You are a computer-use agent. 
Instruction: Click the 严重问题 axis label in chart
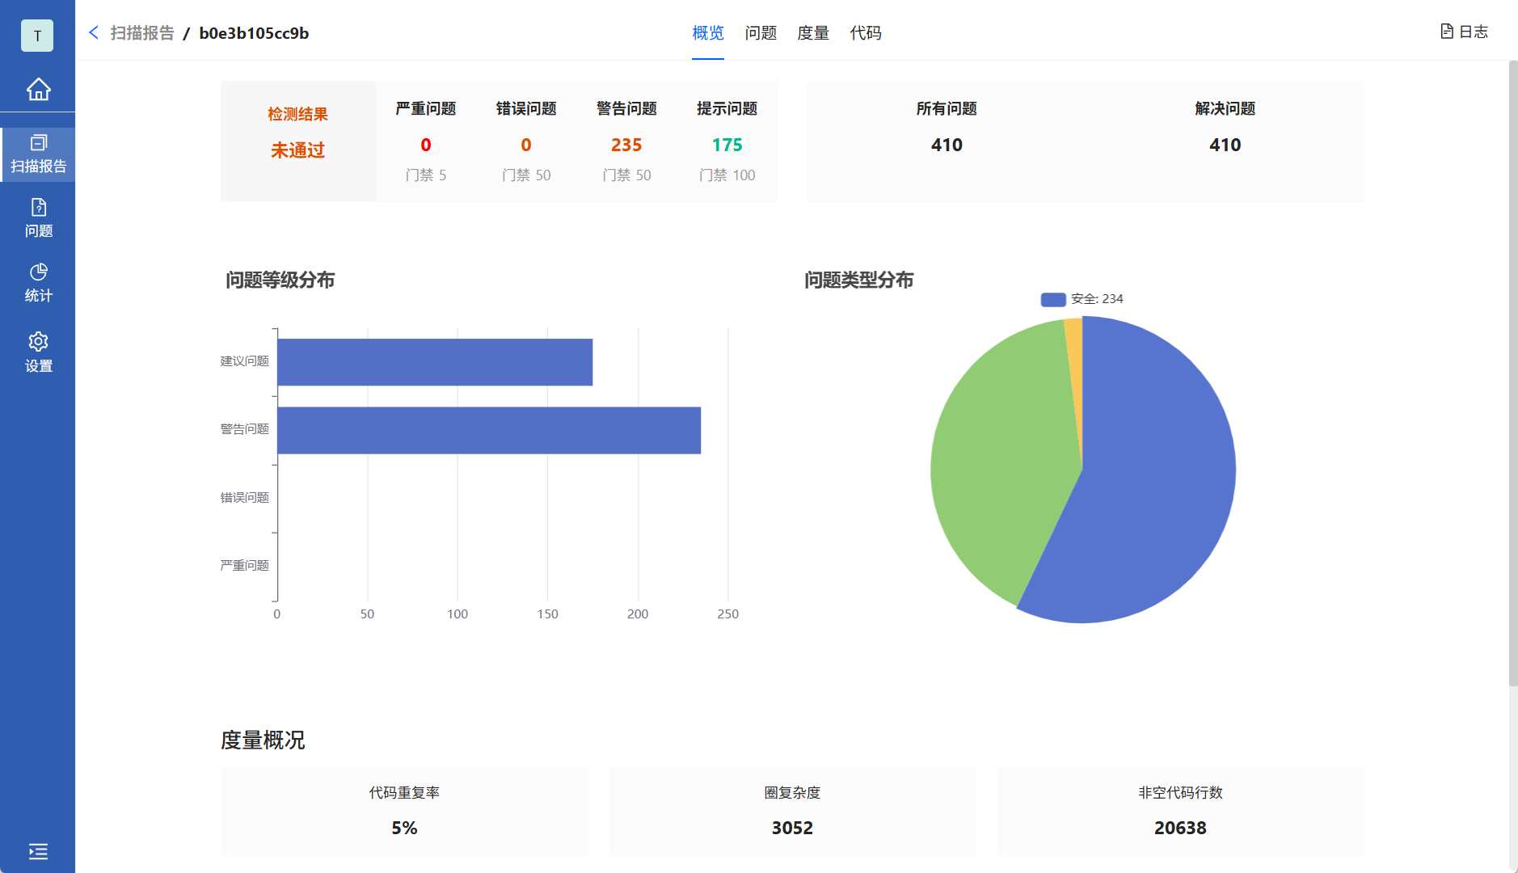(244, 566)
